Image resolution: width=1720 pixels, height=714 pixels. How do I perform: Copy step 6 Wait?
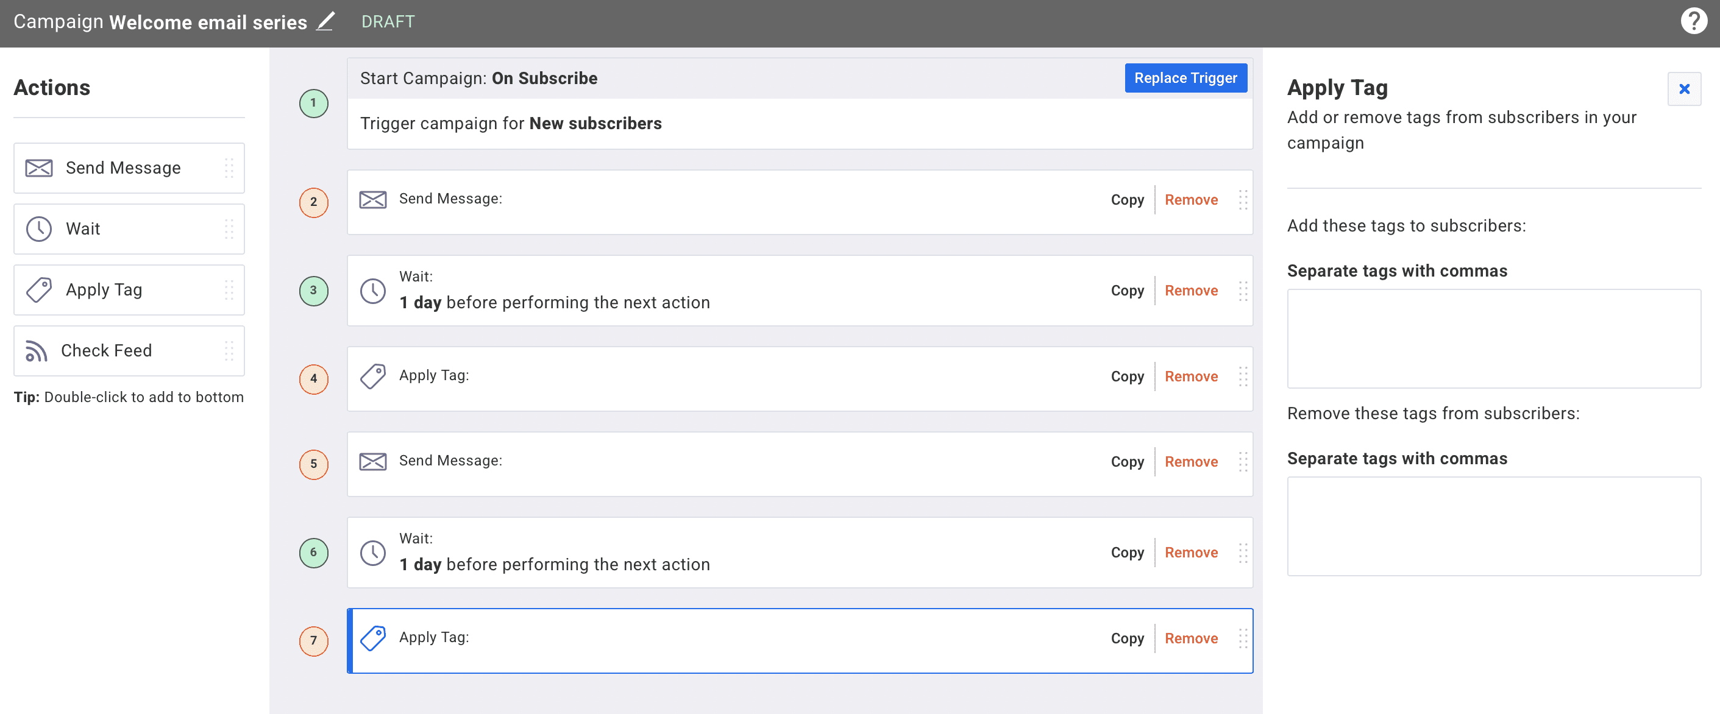(x=1127, y=553)
